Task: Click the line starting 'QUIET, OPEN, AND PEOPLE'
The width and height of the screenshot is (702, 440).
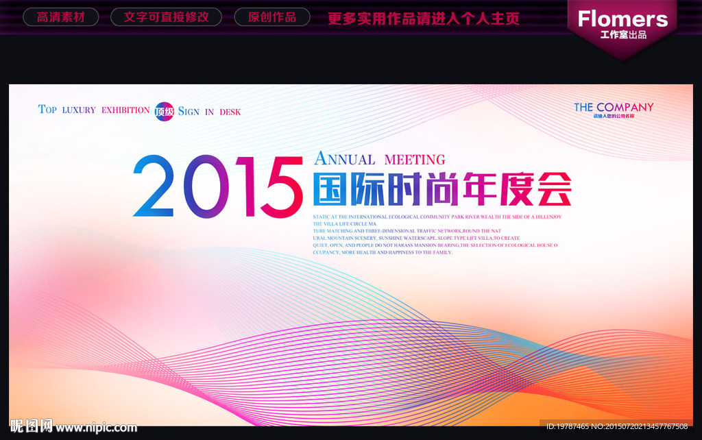Action: (x=435, y=245)
